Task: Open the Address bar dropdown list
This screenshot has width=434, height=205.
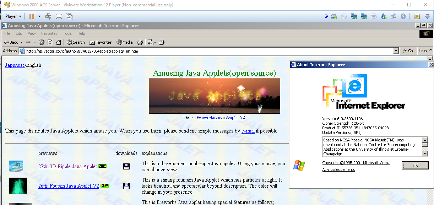Action: (x=396, y=50)
